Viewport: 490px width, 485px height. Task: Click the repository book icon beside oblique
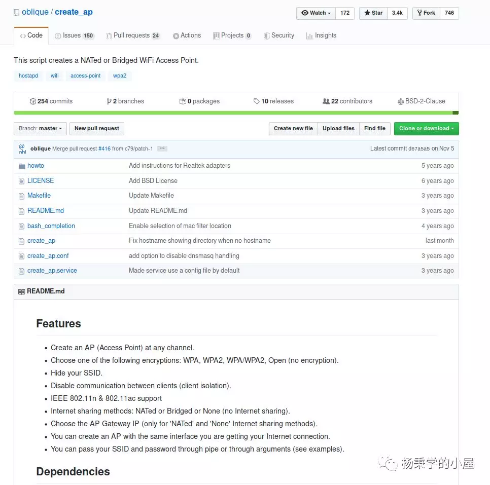16,13
